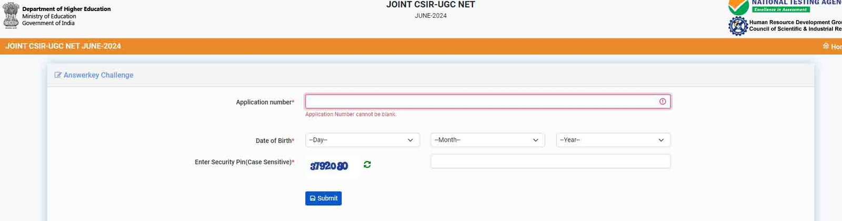
Task: Click the Home icon in orange bar
Action: [x=826, y=46]
